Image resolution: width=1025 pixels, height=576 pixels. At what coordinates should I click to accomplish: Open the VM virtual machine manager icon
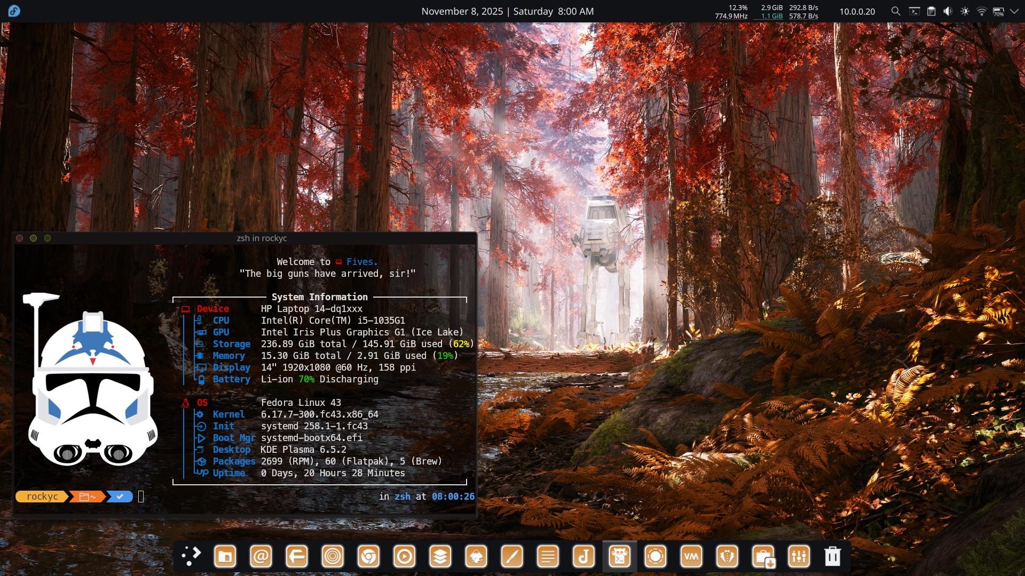tap(691, 557)
